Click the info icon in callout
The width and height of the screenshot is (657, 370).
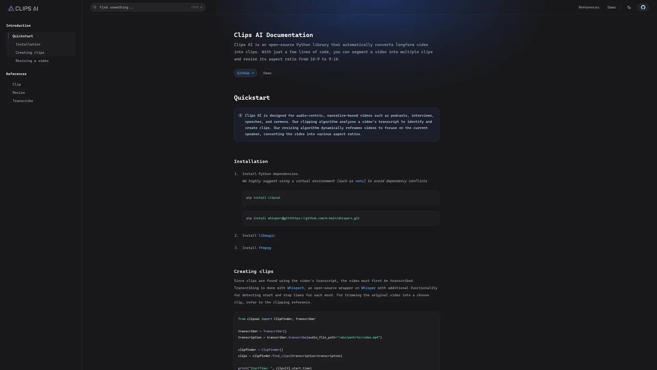240,115
